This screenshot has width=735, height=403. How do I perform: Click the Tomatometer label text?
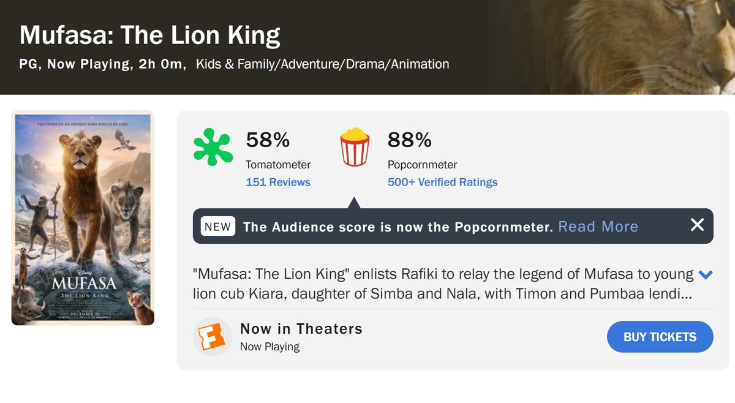click(277, 165)
